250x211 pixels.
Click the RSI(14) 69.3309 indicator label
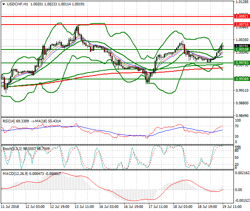pyautogui.click(x=16, y=121)
